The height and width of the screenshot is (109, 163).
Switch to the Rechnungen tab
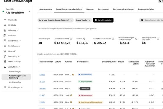point(103,9)
